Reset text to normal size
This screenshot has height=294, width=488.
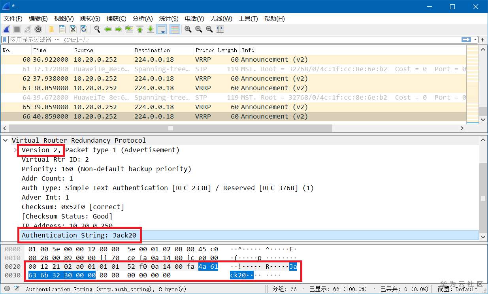[209, 29]
